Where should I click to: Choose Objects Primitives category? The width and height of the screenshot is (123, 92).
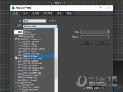(39, 54)
